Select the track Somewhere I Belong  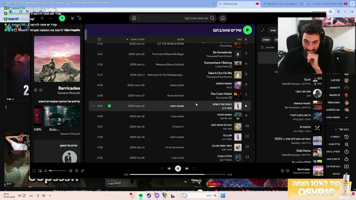(218, 63)
